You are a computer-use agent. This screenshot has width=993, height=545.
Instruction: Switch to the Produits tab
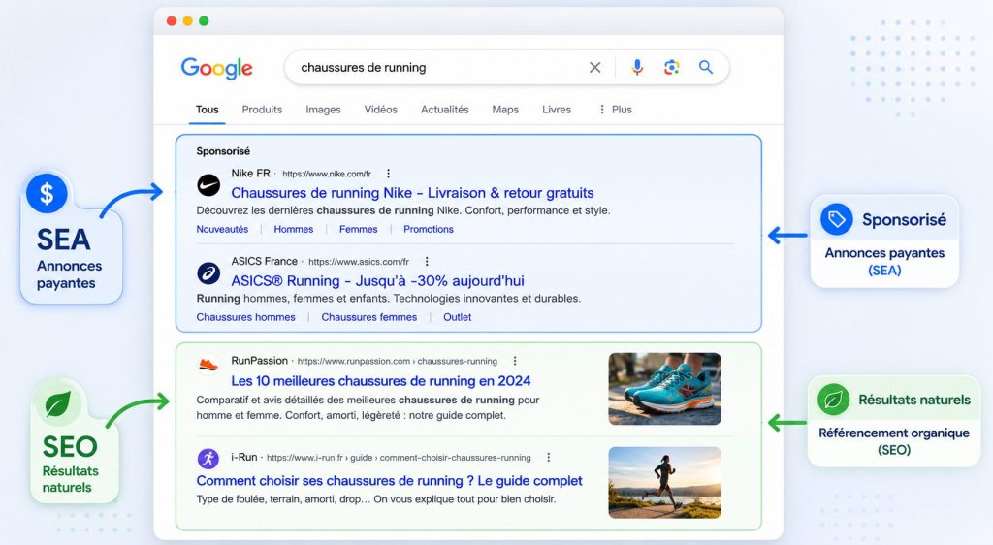tap(262, 110)
